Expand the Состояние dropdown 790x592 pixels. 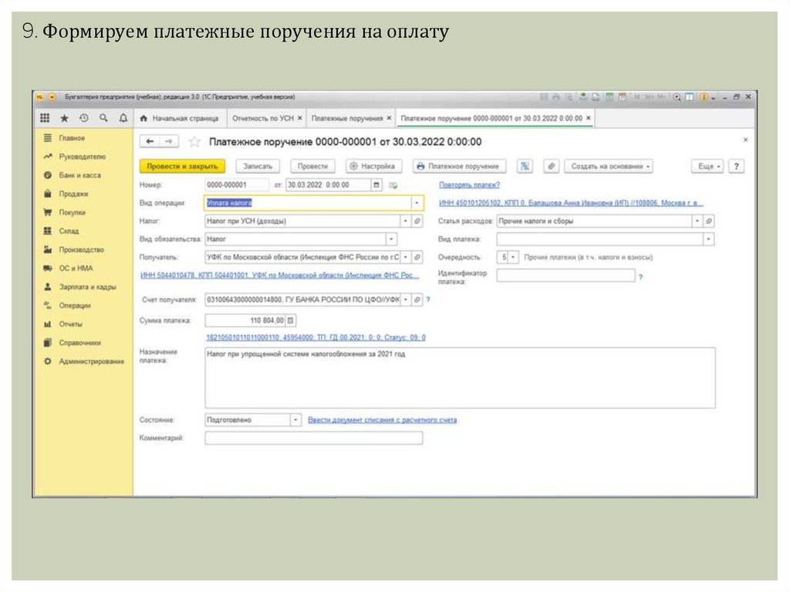(x=295, y=420)
